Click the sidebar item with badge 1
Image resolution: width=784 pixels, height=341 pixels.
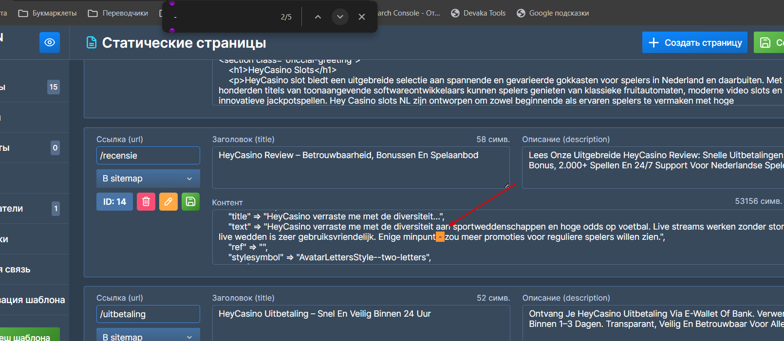34,209
